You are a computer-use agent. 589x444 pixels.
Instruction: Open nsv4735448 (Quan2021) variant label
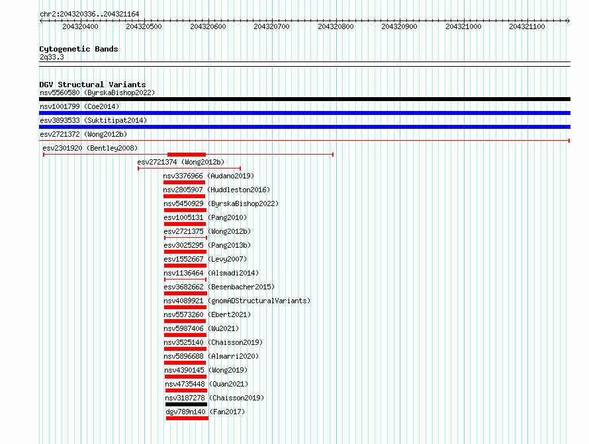click(x=206, y=384)
